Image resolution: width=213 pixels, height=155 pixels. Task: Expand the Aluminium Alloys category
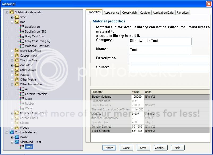point(12,51)
